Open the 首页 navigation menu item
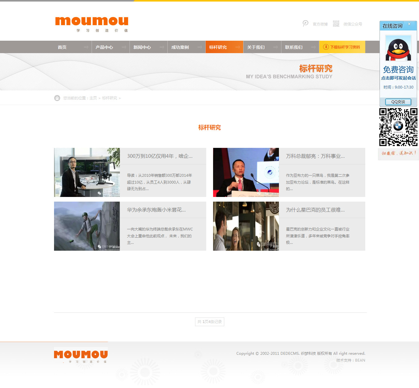Screen dimensions: 419x388 point(62,47)
